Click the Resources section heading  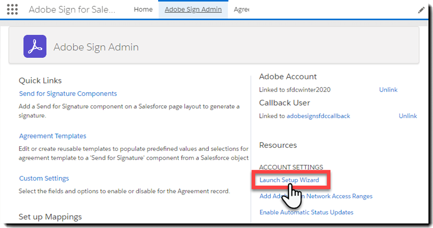point(278,145)
